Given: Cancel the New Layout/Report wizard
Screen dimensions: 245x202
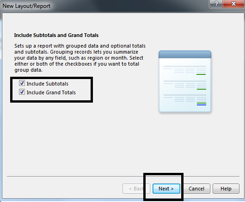Looking at the screenshot, I should tap(196, 189).
